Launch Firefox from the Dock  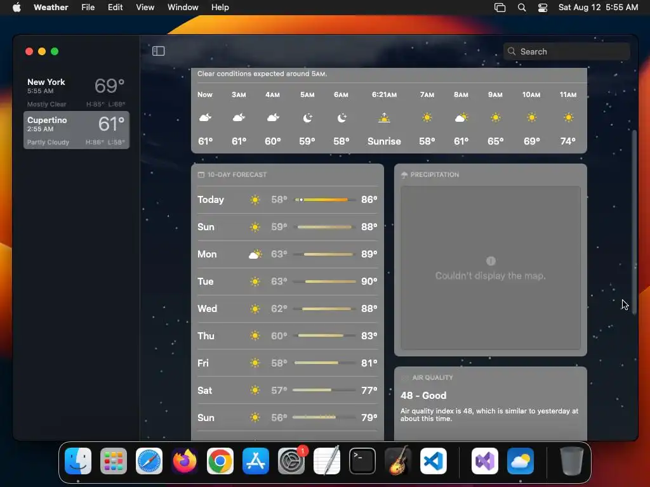(x=185, y=461)
